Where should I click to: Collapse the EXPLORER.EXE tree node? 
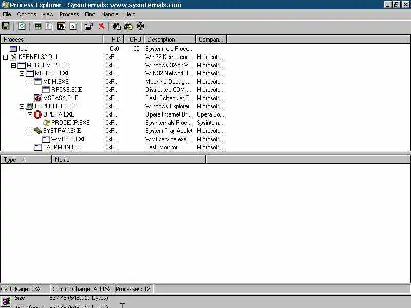(22, 106)
